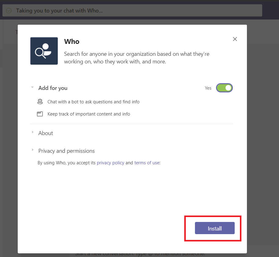Expand Privacy and permissions arrow
This screenshot has width=279, height=257.
33,150
